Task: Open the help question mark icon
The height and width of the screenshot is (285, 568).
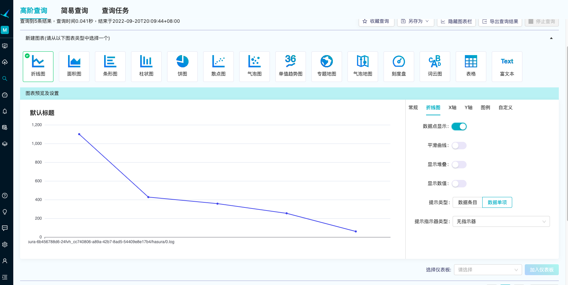Action: (x=5, y=196)
